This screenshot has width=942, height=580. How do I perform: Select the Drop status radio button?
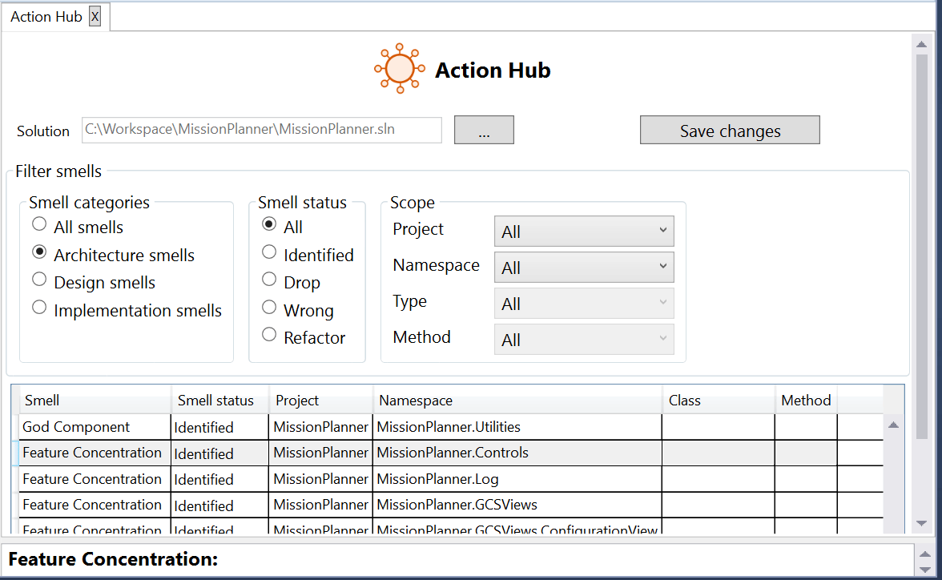pyautogui.click(x=269, y=280)
